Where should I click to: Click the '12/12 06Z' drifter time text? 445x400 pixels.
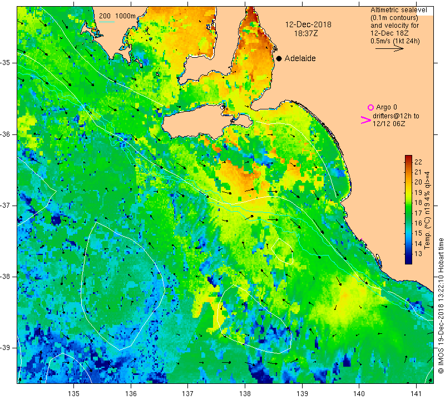pyautogui.click(x=388, y=124)
